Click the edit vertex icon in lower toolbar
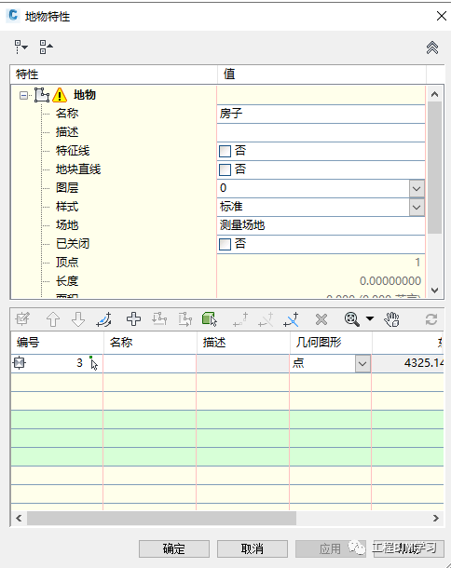Viewport: 451px width, 568px height. (22, 319)
